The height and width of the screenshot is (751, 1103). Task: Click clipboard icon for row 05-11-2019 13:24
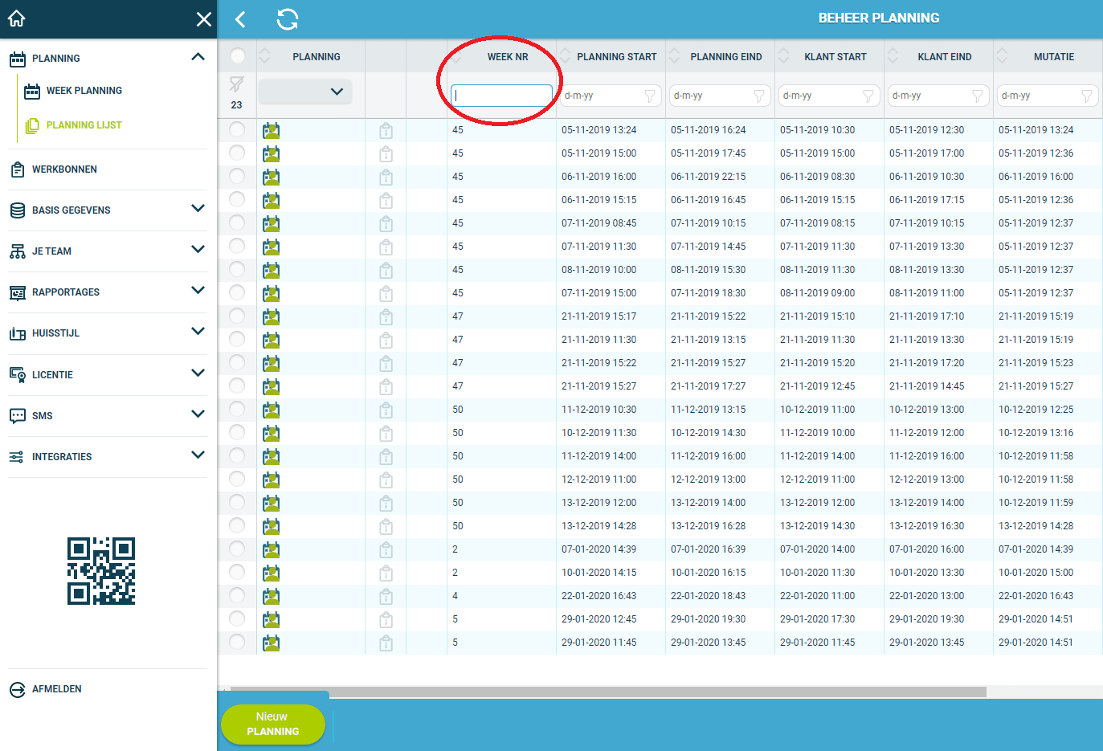click(x=386, y=130)
